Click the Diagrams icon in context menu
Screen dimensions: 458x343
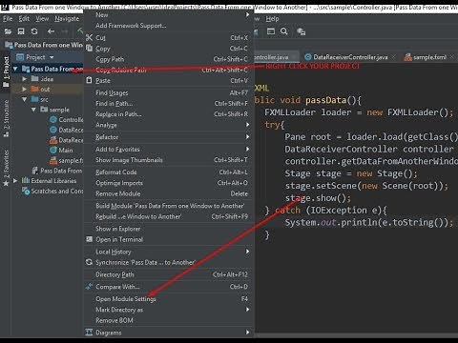coord(90,333)
